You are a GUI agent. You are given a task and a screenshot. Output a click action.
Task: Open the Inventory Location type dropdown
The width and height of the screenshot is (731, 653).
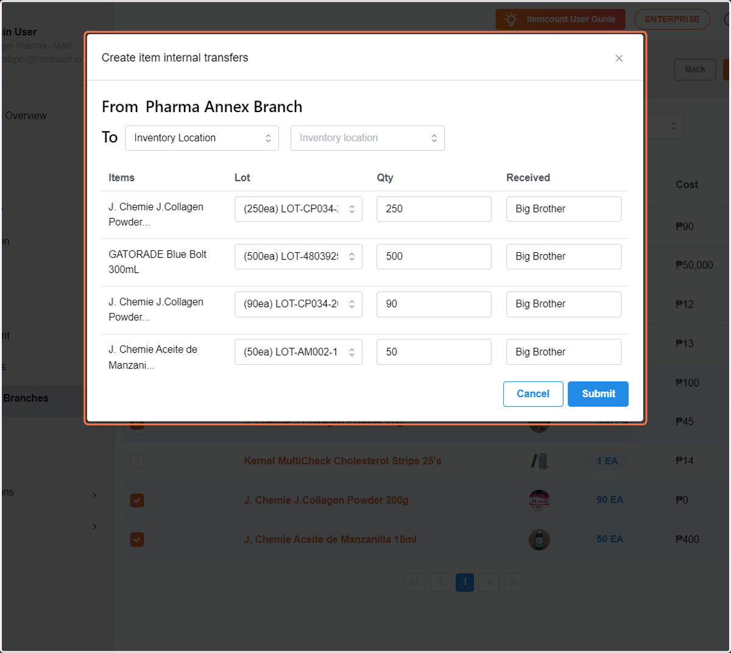202,138
